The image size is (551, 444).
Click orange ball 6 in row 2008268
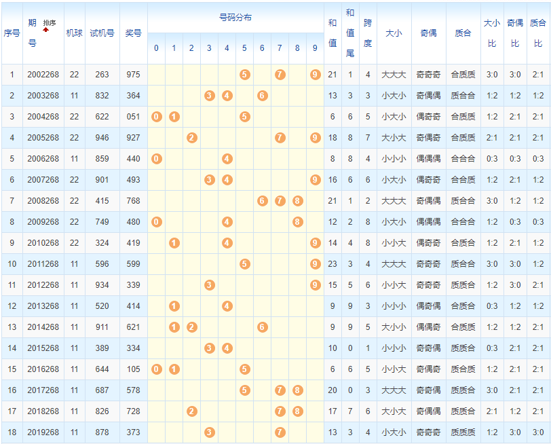pos(262,201)
